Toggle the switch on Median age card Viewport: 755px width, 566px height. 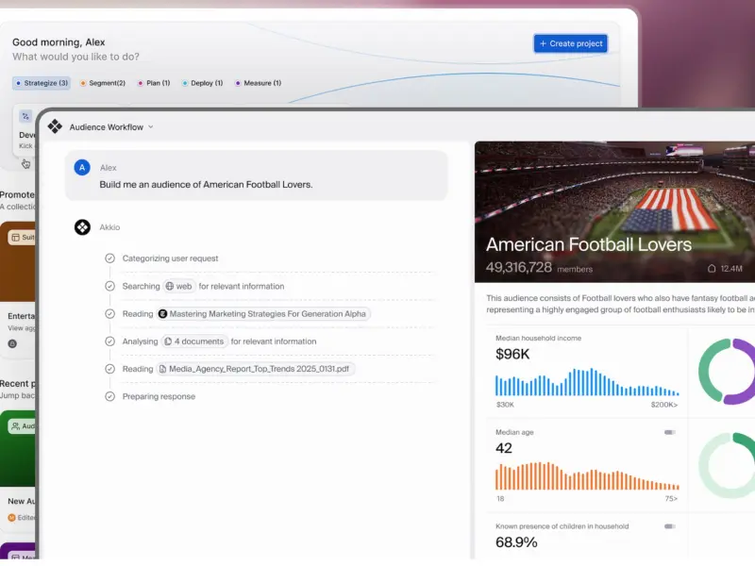click(x=670, y=432)
